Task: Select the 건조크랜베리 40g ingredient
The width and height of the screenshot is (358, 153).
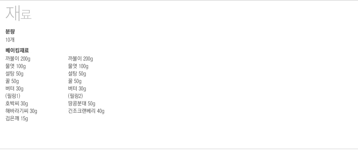Action: (86, 111)
